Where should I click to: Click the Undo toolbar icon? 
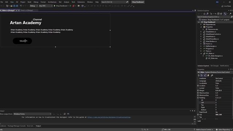pos(21,6)
